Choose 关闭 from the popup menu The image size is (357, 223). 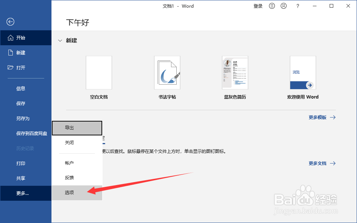77,143
